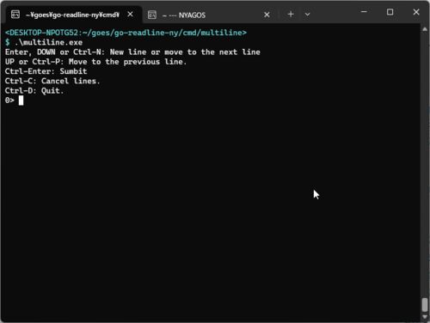Minimize the terminal window
This screenshot has height=323, width=430.
click(364, 12)
